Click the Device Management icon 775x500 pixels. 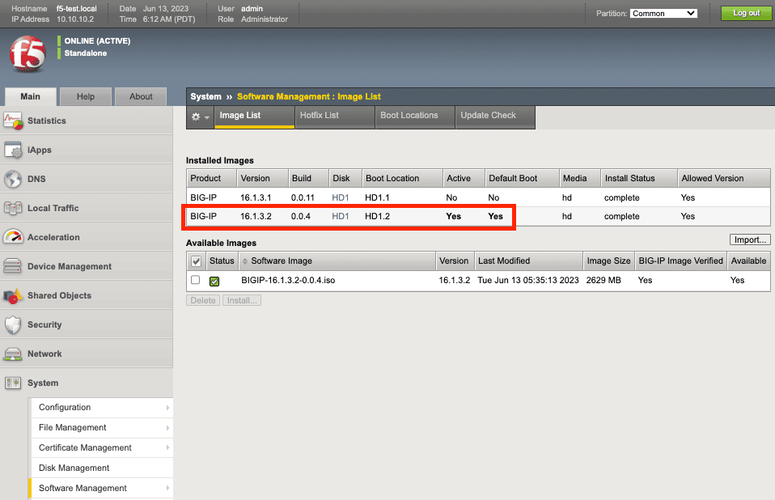coord(13,266)
